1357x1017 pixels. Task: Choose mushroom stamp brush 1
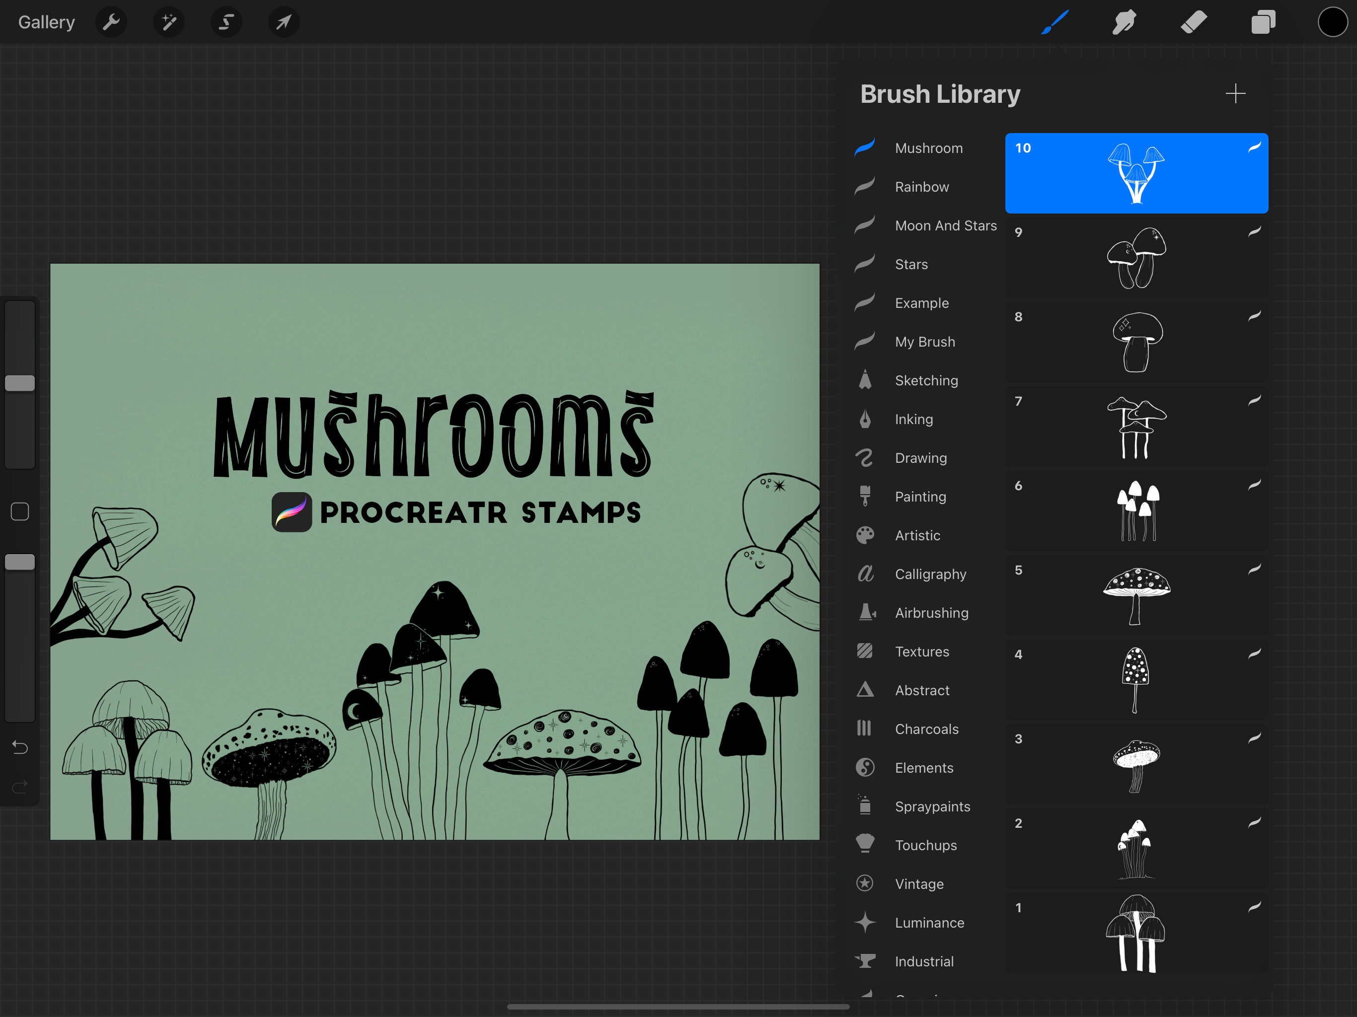click(x=1136, y=933)
